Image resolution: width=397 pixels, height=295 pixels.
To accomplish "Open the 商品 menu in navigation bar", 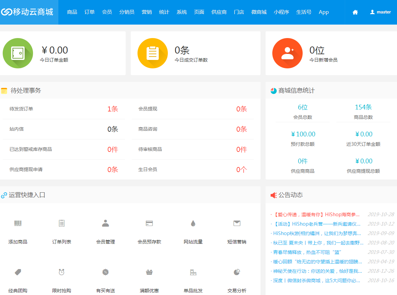I will click(x=72, y=12).
